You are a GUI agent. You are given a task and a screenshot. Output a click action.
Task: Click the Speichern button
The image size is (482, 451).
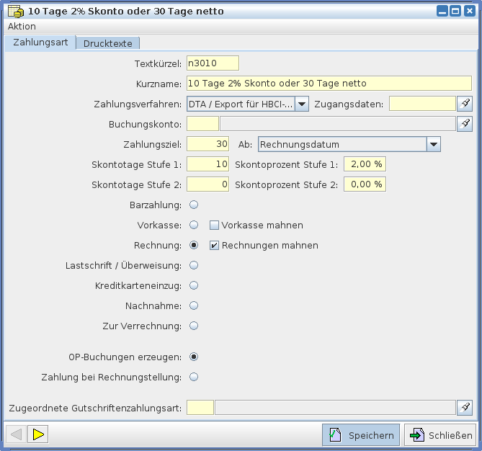(360, 435)
